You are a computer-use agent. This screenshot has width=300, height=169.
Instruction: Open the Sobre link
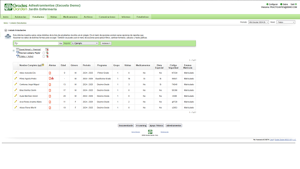(284, 4)
